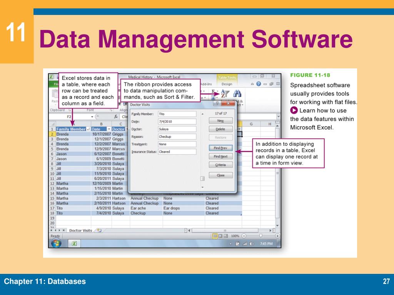Click the Excel Help question mark icon
394x295 pixels.
[259, 84]
